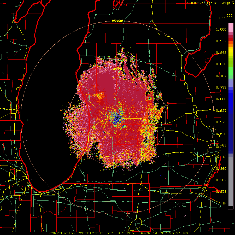235x235 pixels.
Task: Click the TH threshold label on the scale
Action: tap(224, 203)
